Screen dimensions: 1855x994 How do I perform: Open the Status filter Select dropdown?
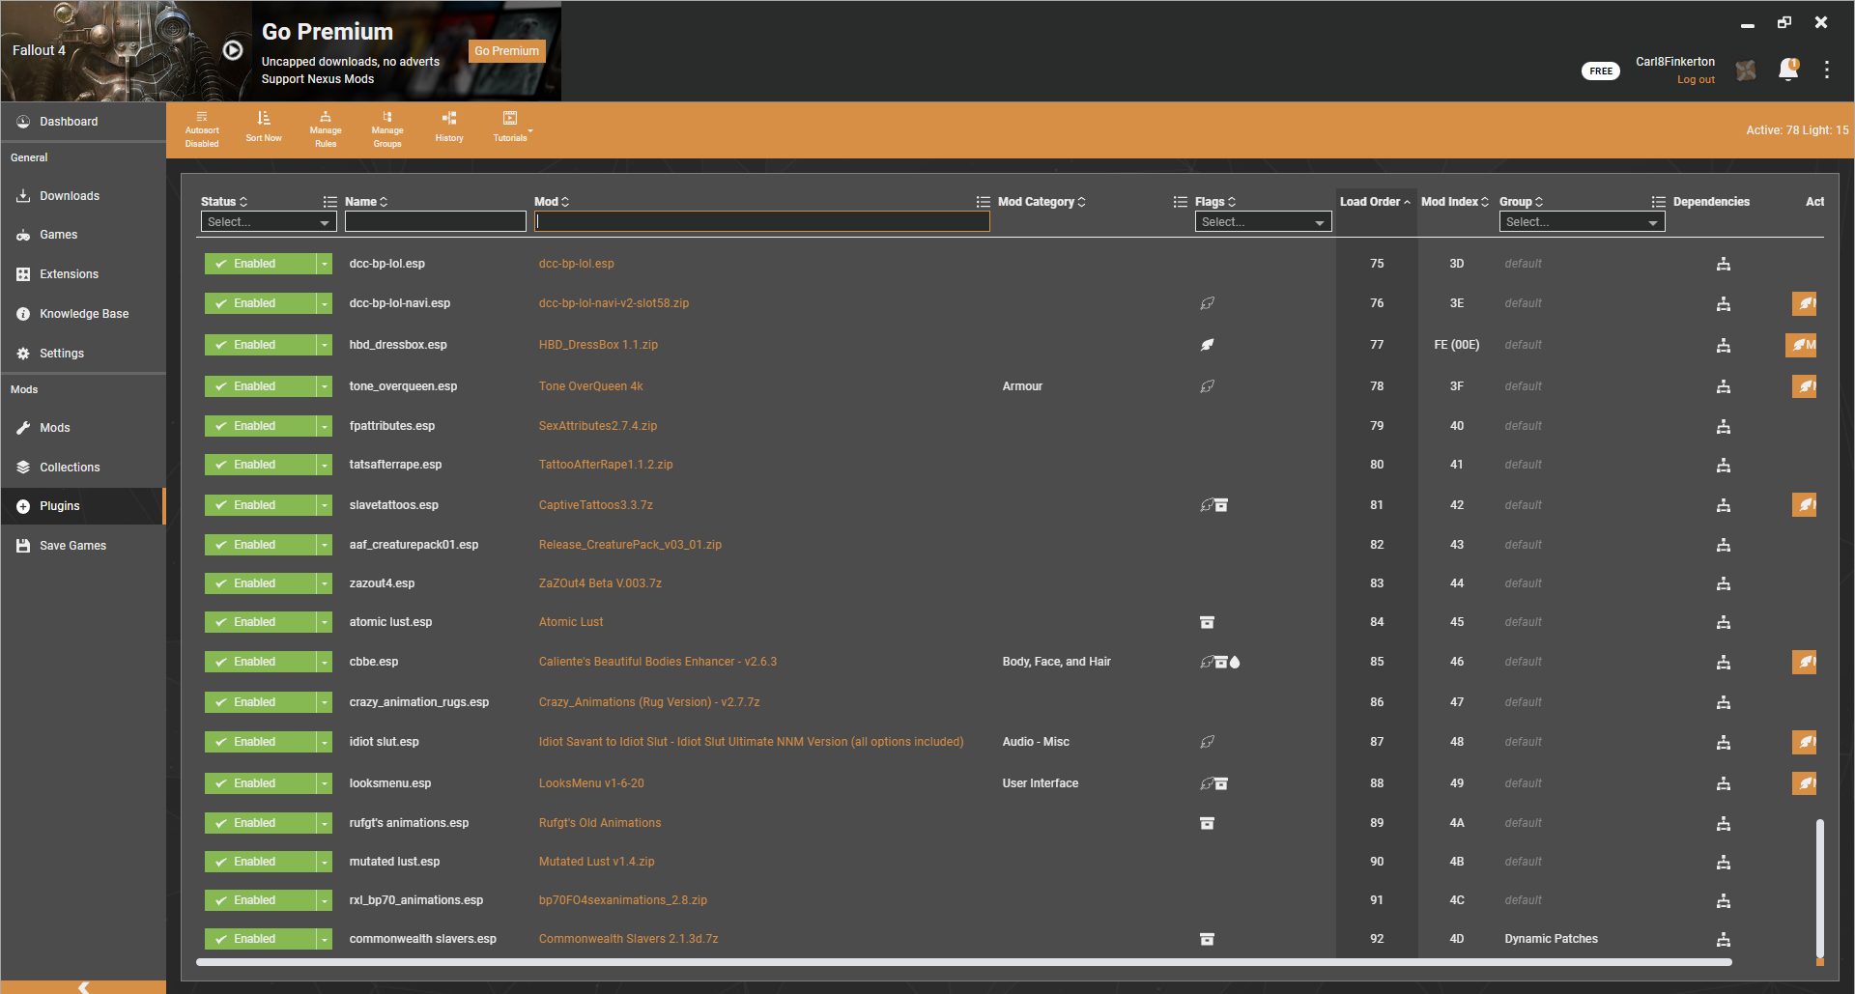click(269, 222)
